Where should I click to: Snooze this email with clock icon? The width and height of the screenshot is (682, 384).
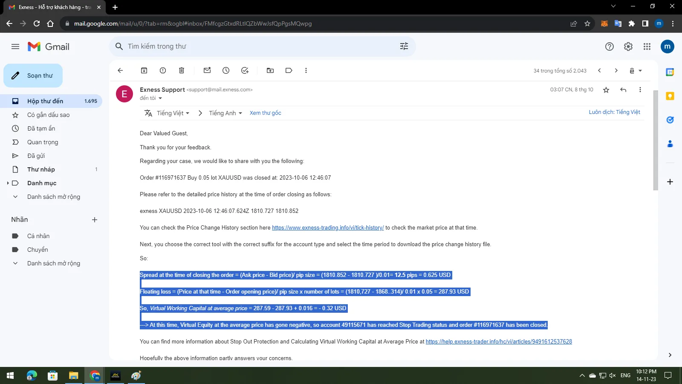click(226, 70)
